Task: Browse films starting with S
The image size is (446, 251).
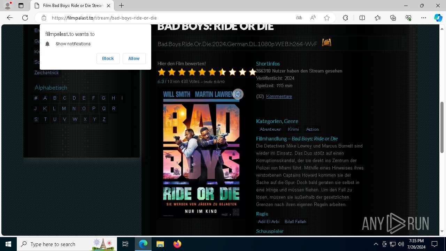Action: click(36, 119)
